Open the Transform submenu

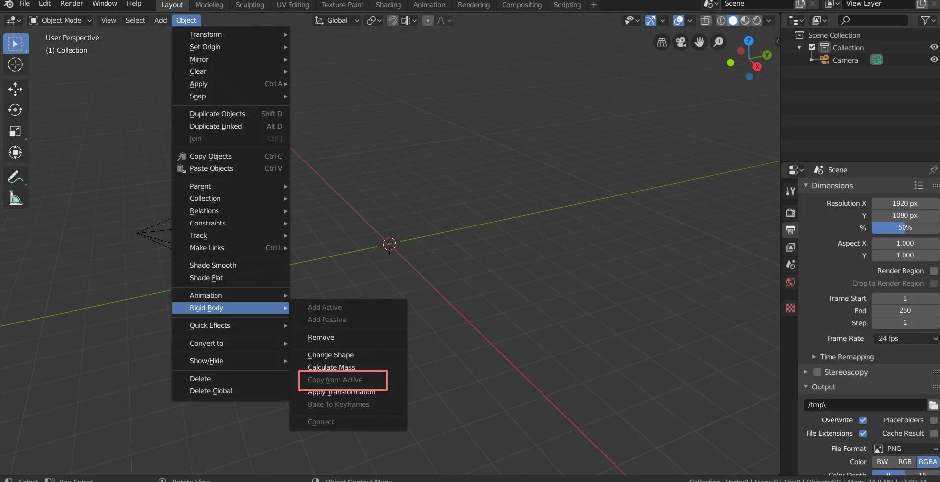pyautogui.click(x=230, y=34)
